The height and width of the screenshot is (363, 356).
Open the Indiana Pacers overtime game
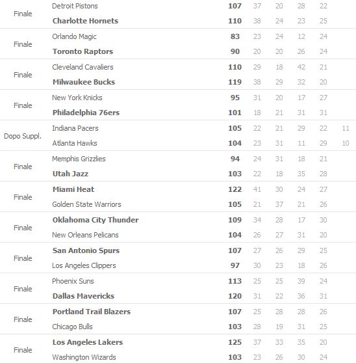pyautogui.click(x=75, y=128)
